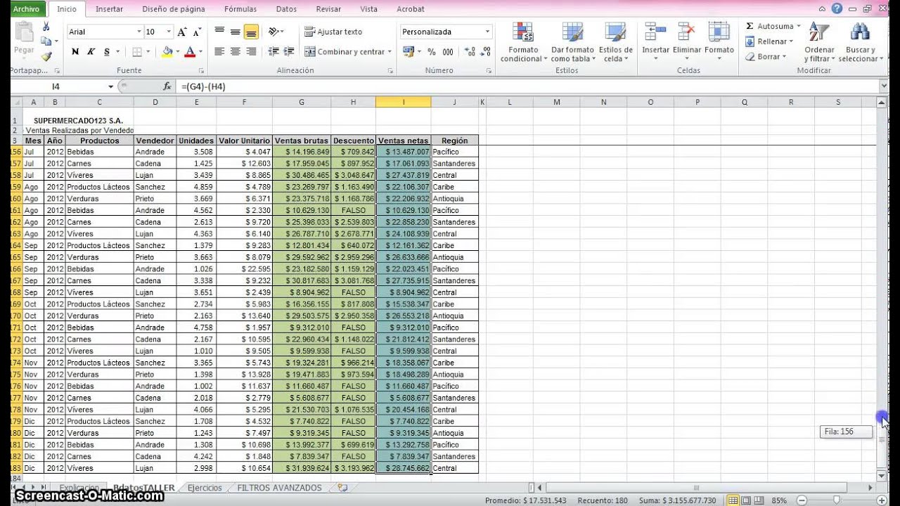Click the insert function fx icon
The image size is (900, 506).
167,86
